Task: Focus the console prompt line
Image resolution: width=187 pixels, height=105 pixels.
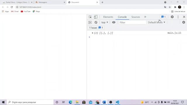Action: point(137,37)
